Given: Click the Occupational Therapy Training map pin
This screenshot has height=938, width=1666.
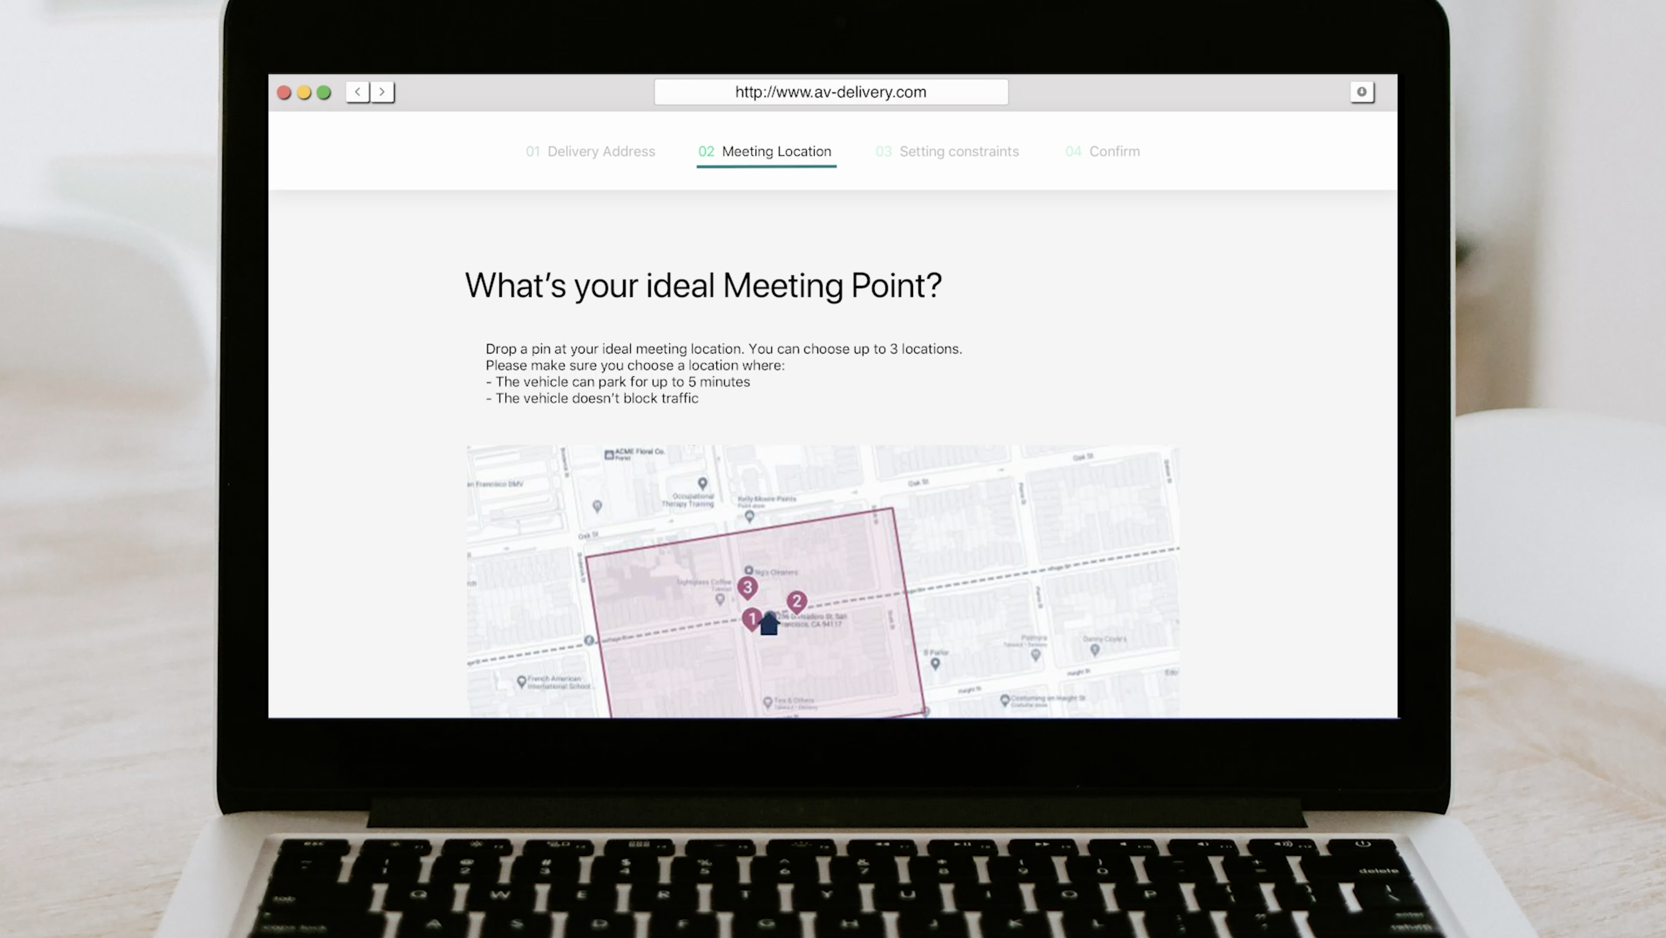Looking at the screenshot, I should (x=701, y=482).
